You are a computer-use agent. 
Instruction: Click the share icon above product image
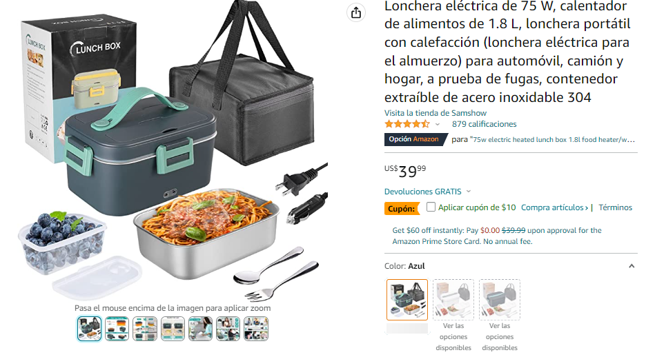coord(356,12)
